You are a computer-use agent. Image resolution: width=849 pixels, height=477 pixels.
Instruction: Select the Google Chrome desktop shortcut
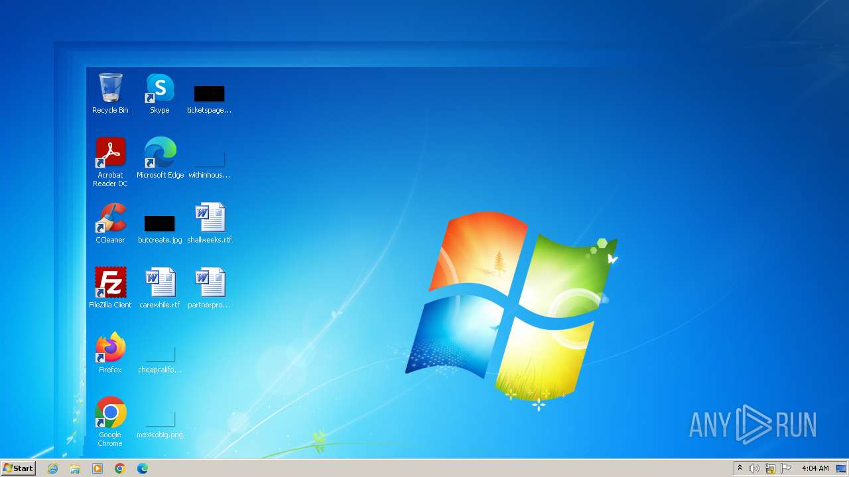coord(110,422)
